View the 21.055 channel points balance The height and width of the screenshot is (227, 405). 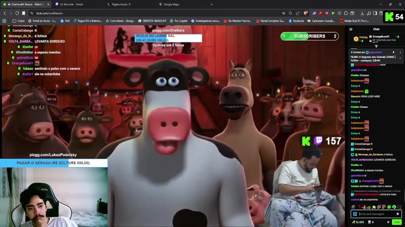pyautogui.click(x=358, y=222)
